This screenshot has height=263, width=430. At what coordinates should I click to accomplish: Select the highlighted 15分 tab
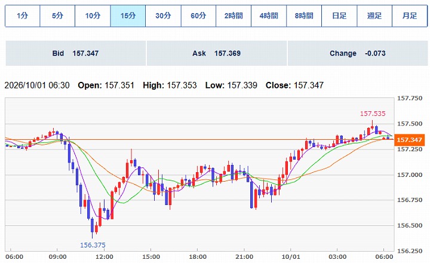(128, 16)
